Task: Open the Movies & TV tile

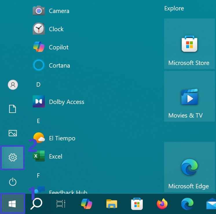Action: click(189, 96)
